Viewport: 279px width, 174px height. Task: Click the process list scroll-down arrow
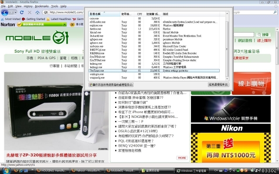coord(227,78)
